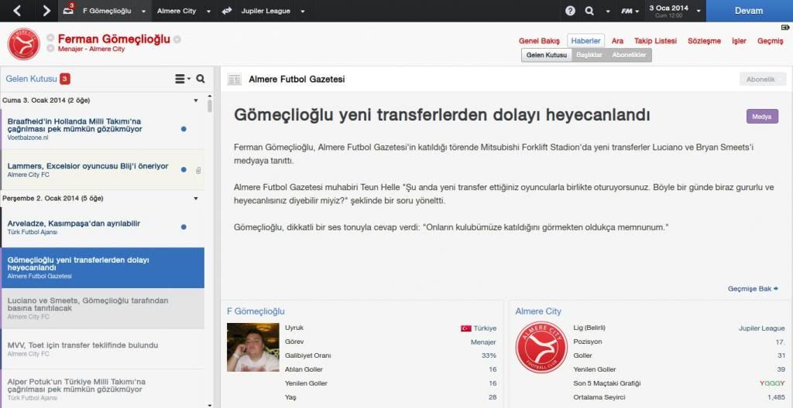Click the Gelen Kutusu heading
793x408 pixels.
point(31,79)
